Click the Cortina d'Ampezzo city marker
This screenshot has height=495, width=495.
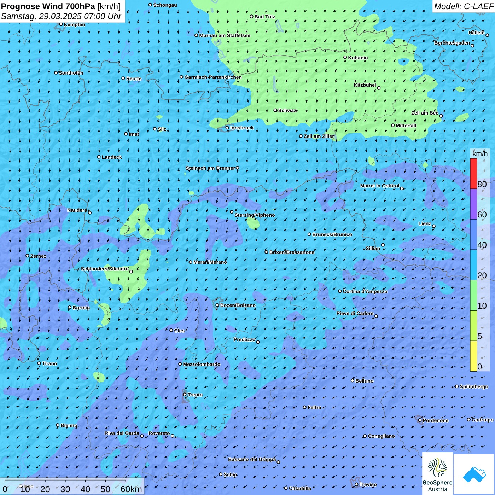click(340, 291)
